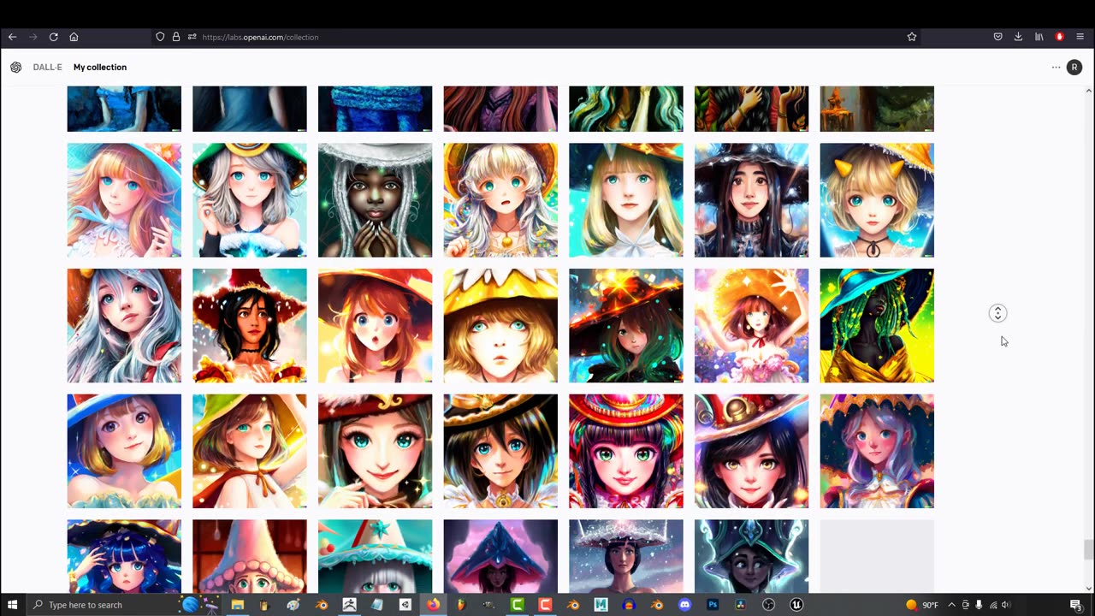Open the Windows notification center
1095x616 pixels.
1075,605
